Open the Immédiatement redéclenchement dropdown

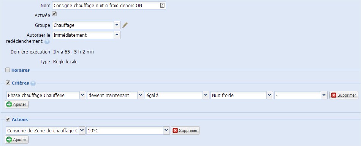point(86,35)
